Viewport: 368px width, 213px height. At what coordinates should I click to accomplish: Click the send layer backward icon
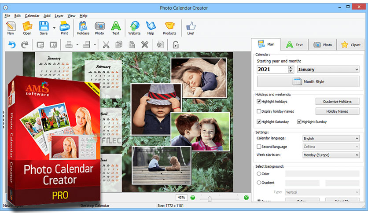click(x=53, y=44)
